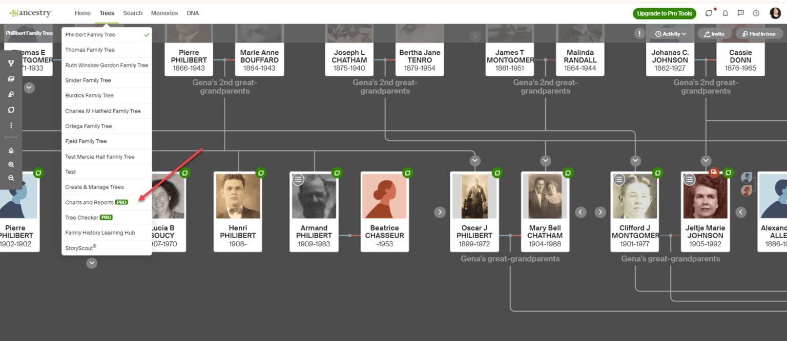
Task: Click the Upgrade to Pro Tools button
Action: tap(664, 13)
